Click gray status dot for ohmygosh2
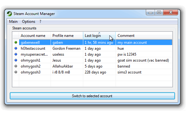This screenshot has width=186, height=116. [16, 66]
